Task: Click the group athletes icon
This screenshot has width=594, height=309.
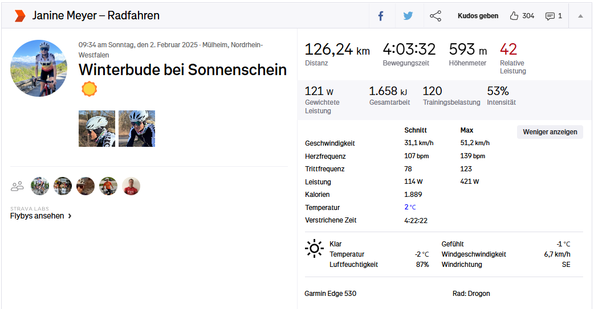Action: click(17, 186)
